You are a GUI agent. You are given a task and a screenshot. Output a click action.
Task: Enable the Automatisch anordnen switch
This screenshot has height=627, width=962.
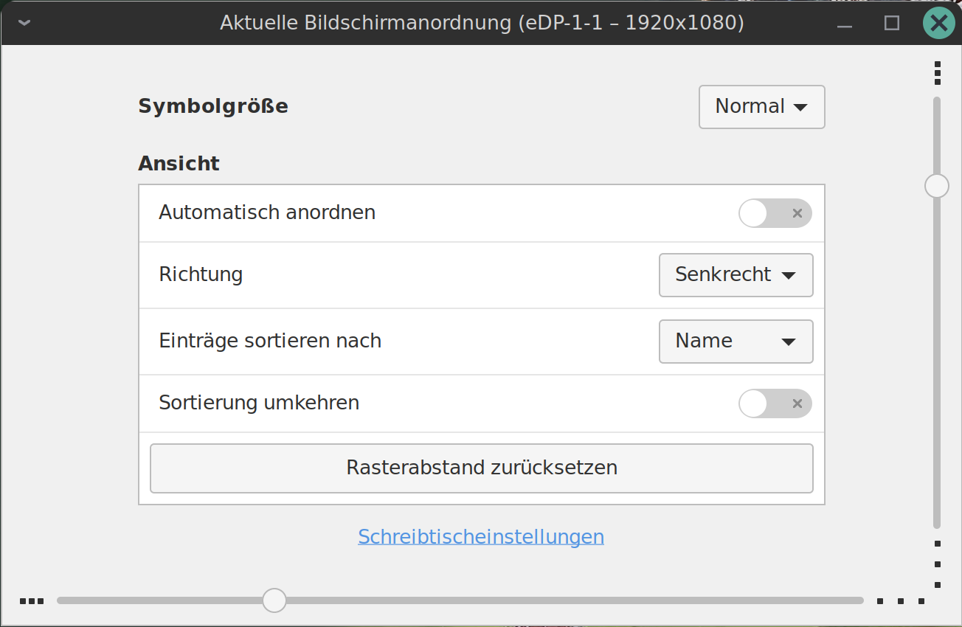point(775,213)
